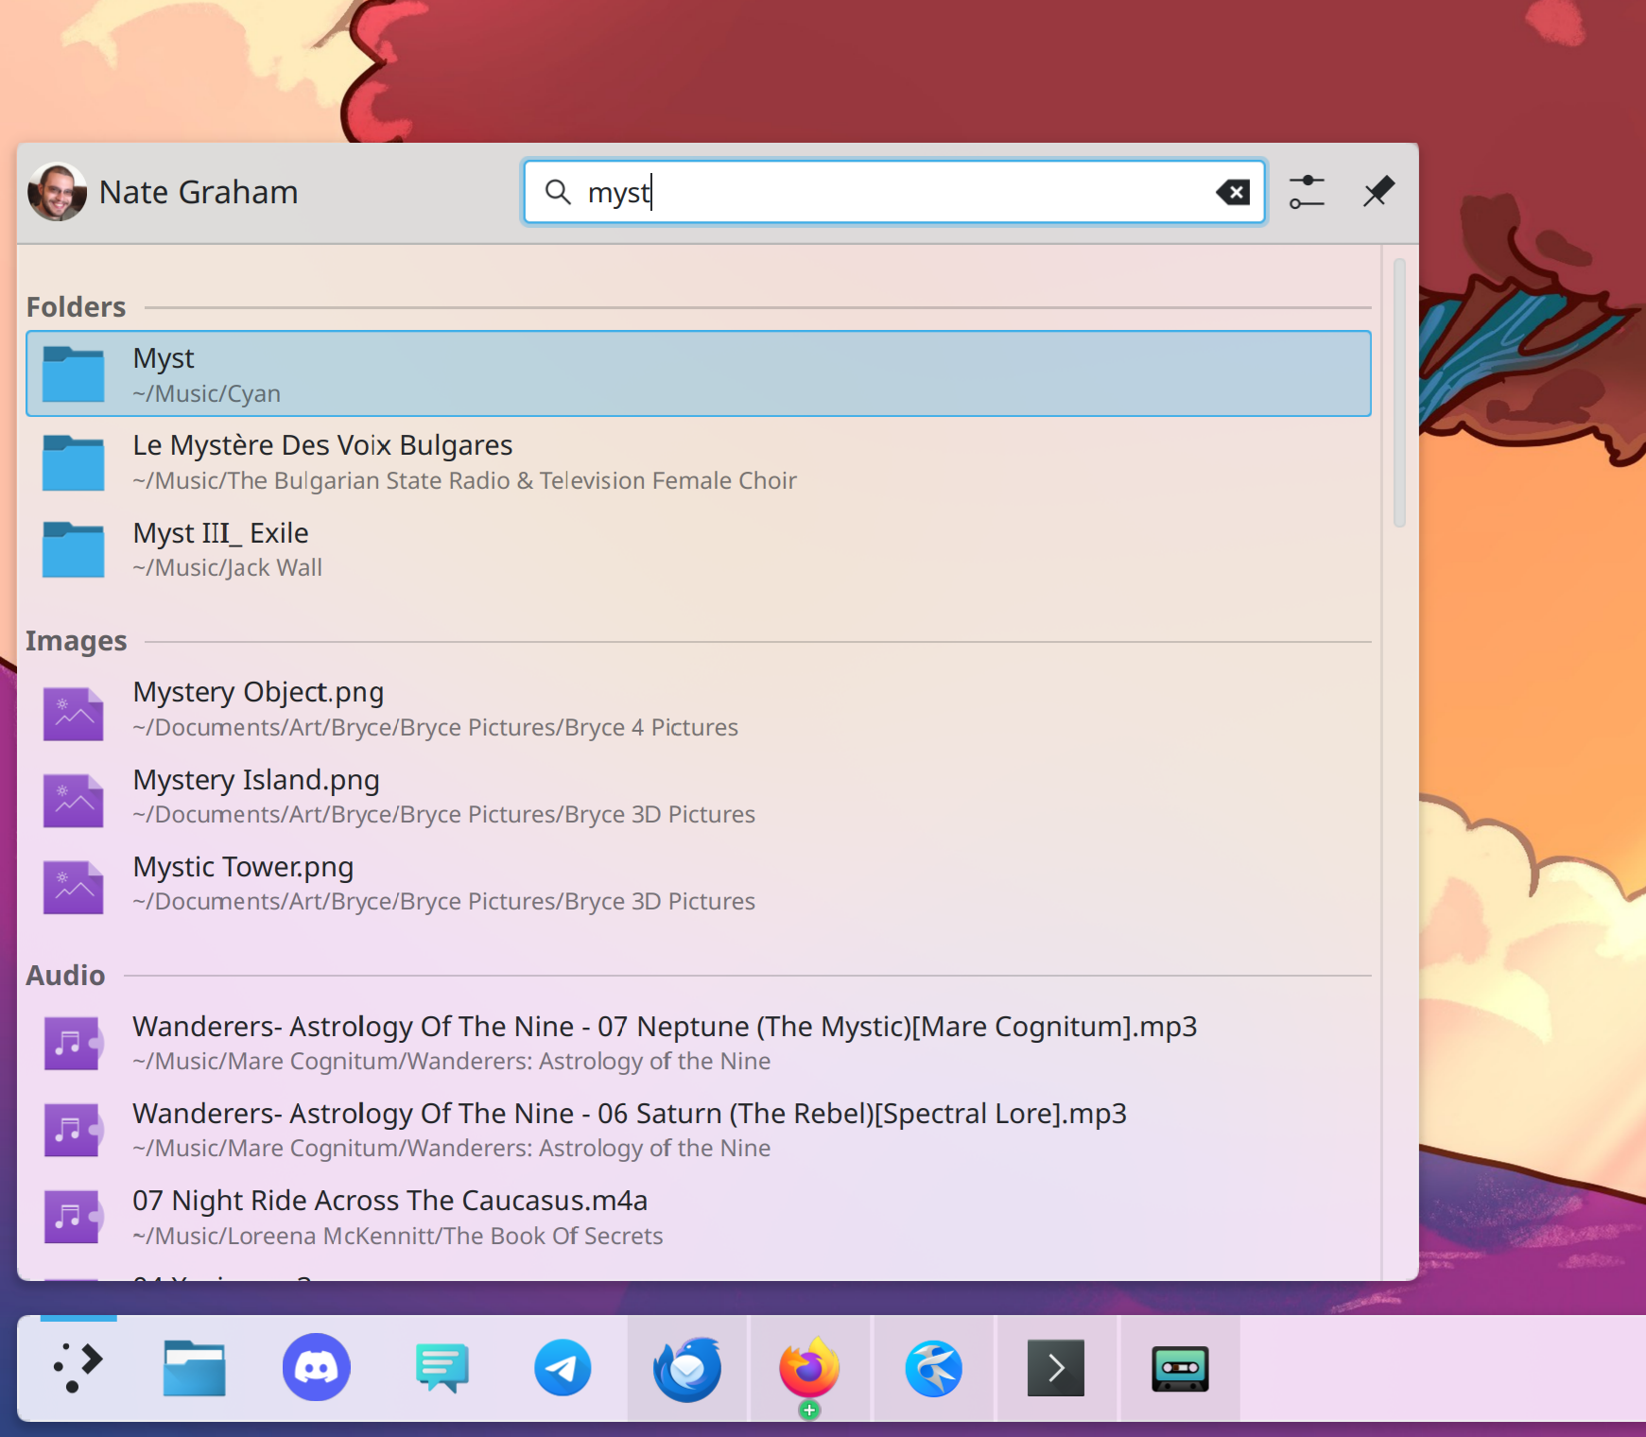
Task: Open the Dolphin file manager from taskbar
Action: click(x=195, y=1368)
